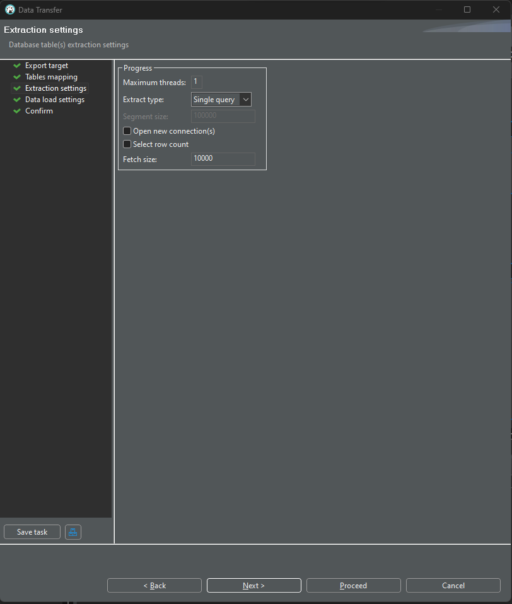Open the Confirm step
512x604 pixels.
coord(39,111)
